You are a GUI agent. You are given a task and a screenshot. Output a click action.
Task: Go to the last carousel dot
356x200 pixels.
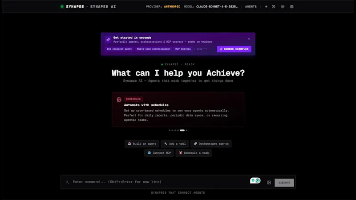(186, 130)
